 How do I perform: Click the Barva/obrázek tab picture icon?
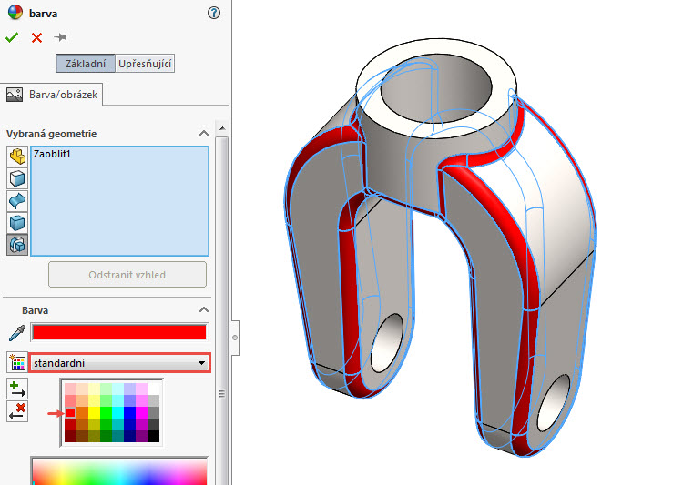15,95
